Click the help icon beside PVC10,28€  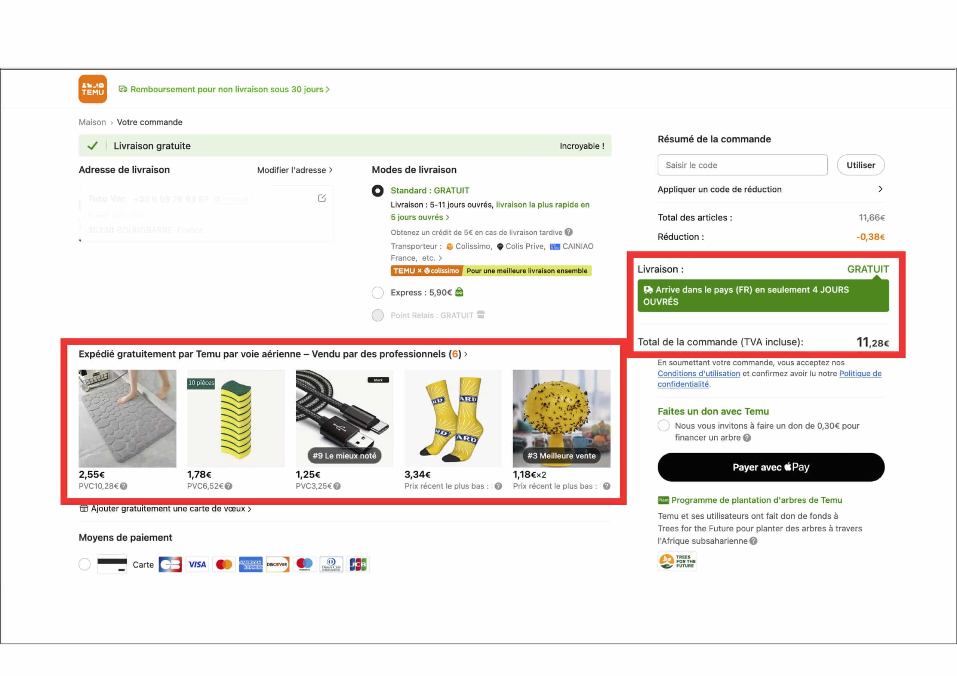pos(124,486)
